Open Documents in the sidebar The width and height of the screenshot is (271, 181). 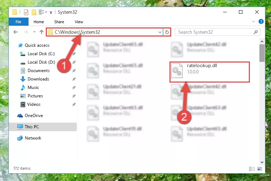coord(35,71)
